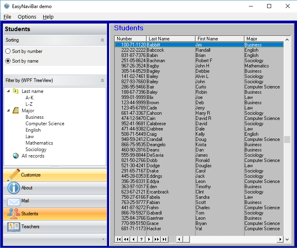The image size is (297, 248).
Task: Collapse the Last name tree node
Action: 8,91
